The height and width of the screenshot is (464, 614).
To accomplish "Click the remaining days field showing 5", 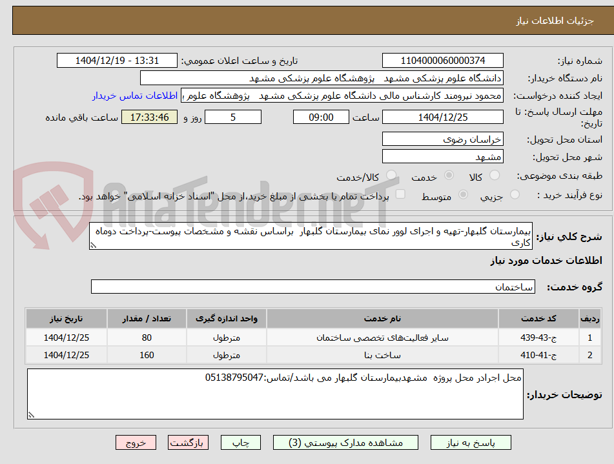I will [233, 117].
